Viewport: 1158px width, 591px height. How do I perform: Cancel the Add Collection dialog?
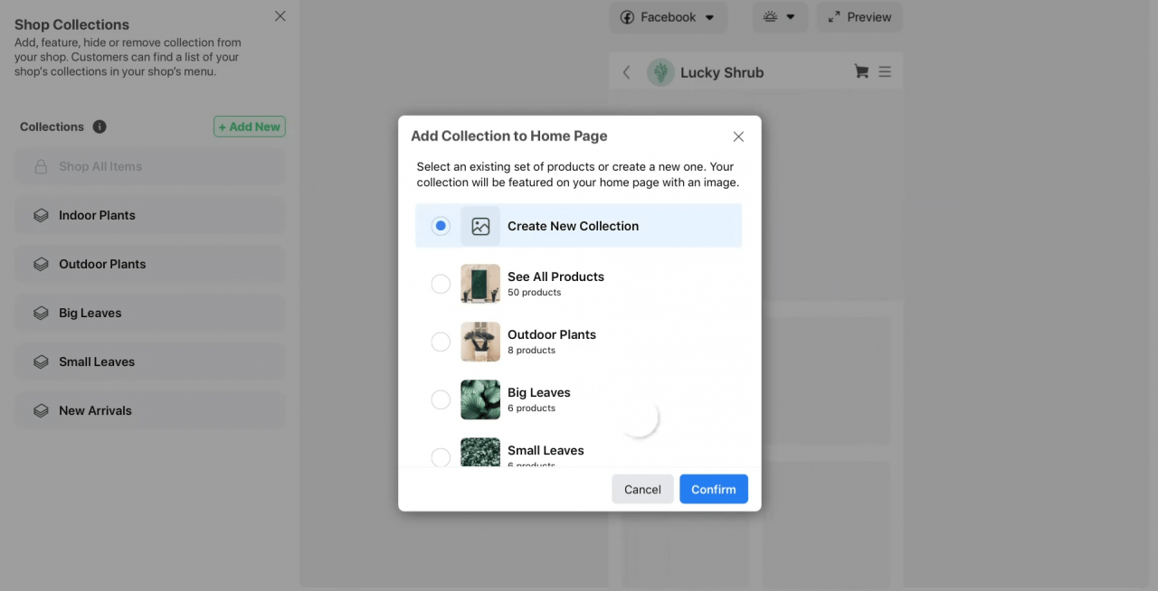(642, 489)
